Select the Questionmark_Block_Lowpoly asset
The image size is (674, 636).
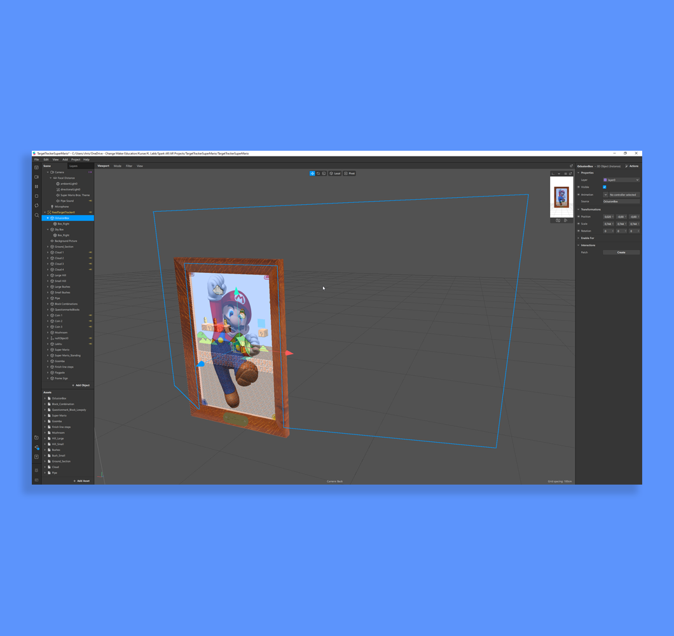pos(69,410)
